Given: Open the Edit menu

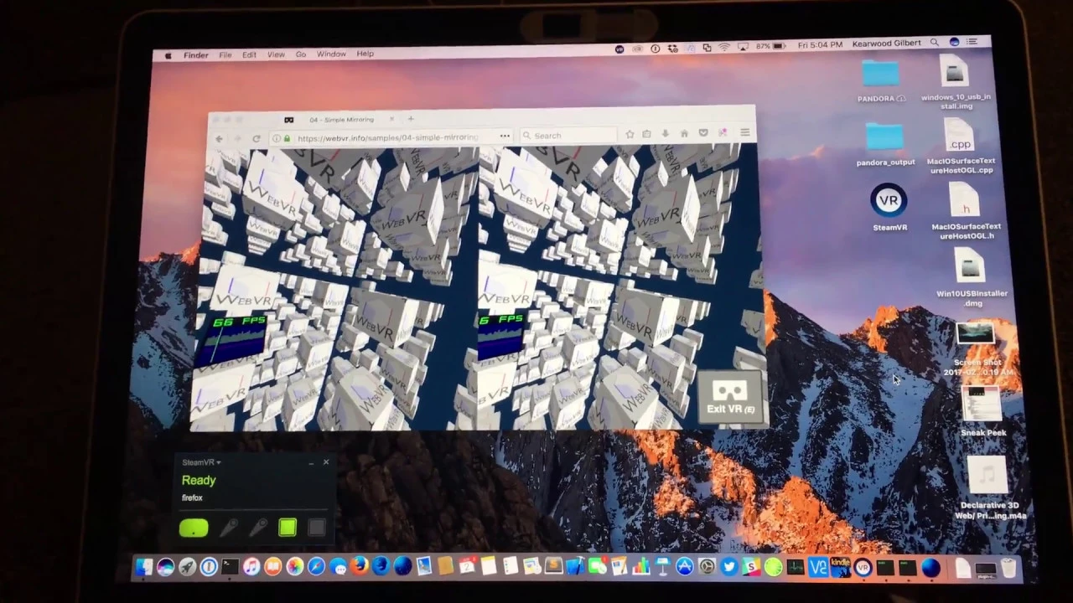Looking at the screenshot, I should tap(250, 54).
